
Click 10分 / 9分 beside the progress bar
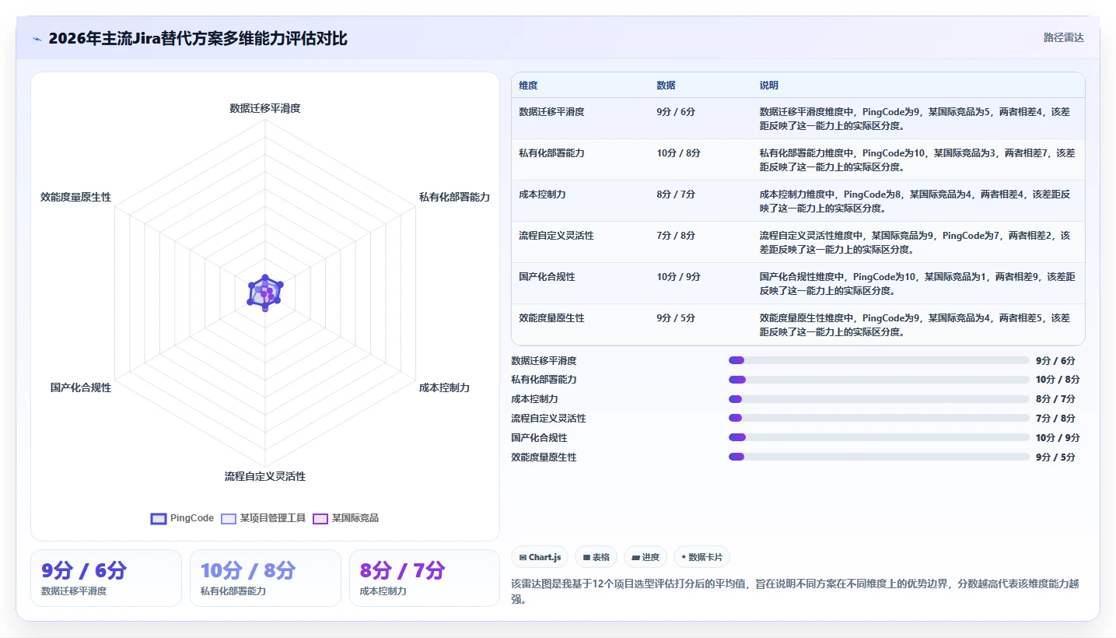click(1058, 437)
